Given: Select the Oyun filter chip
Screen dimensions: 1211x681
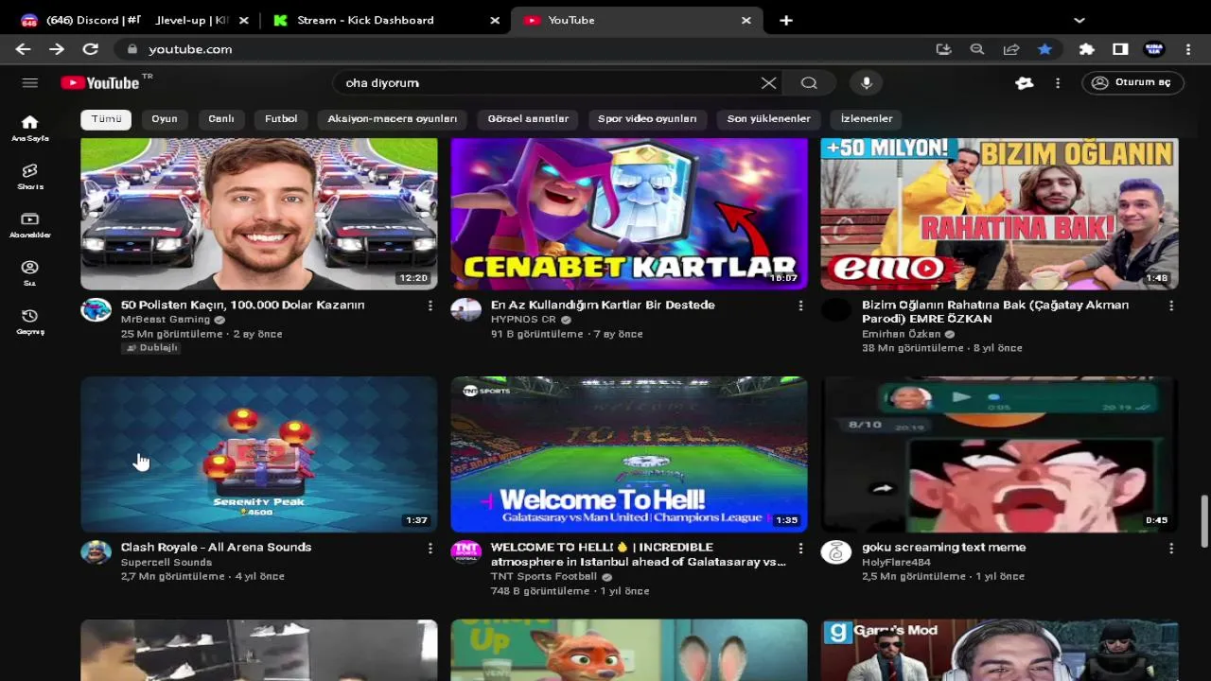Looking at the screenshot, I should 165,119.
